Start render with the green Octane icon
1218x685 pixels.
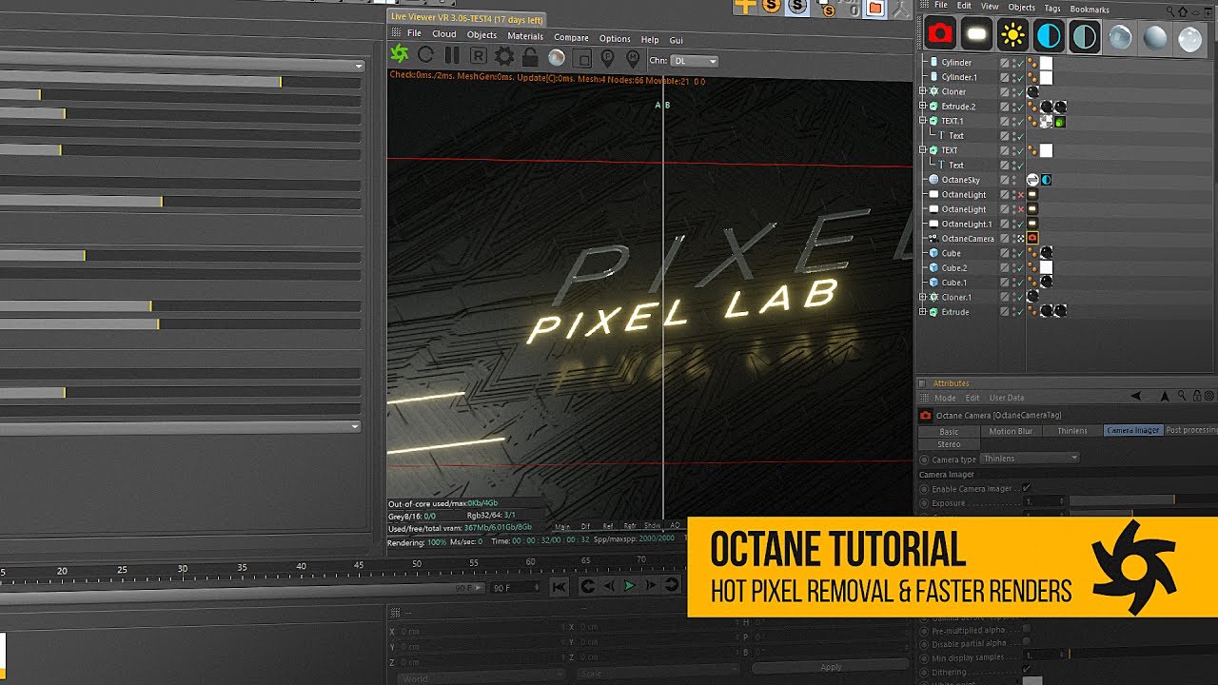(400, 54)
